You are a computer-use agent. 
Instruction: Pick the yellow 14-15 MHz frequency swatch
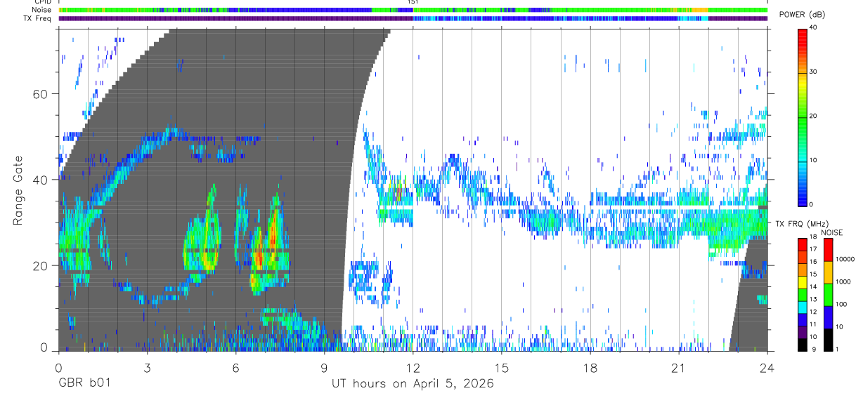[803, 282]
